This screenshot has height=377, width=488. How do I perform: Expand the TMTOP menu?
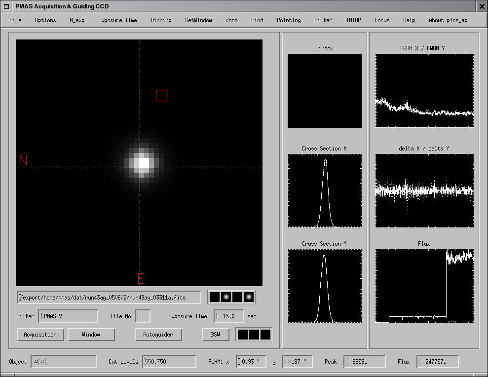tap(353, 20)
